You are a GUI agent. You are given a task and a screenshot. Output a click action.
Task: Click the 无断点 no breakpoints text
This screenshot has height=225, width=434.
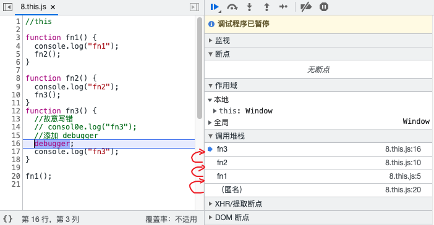318,70
